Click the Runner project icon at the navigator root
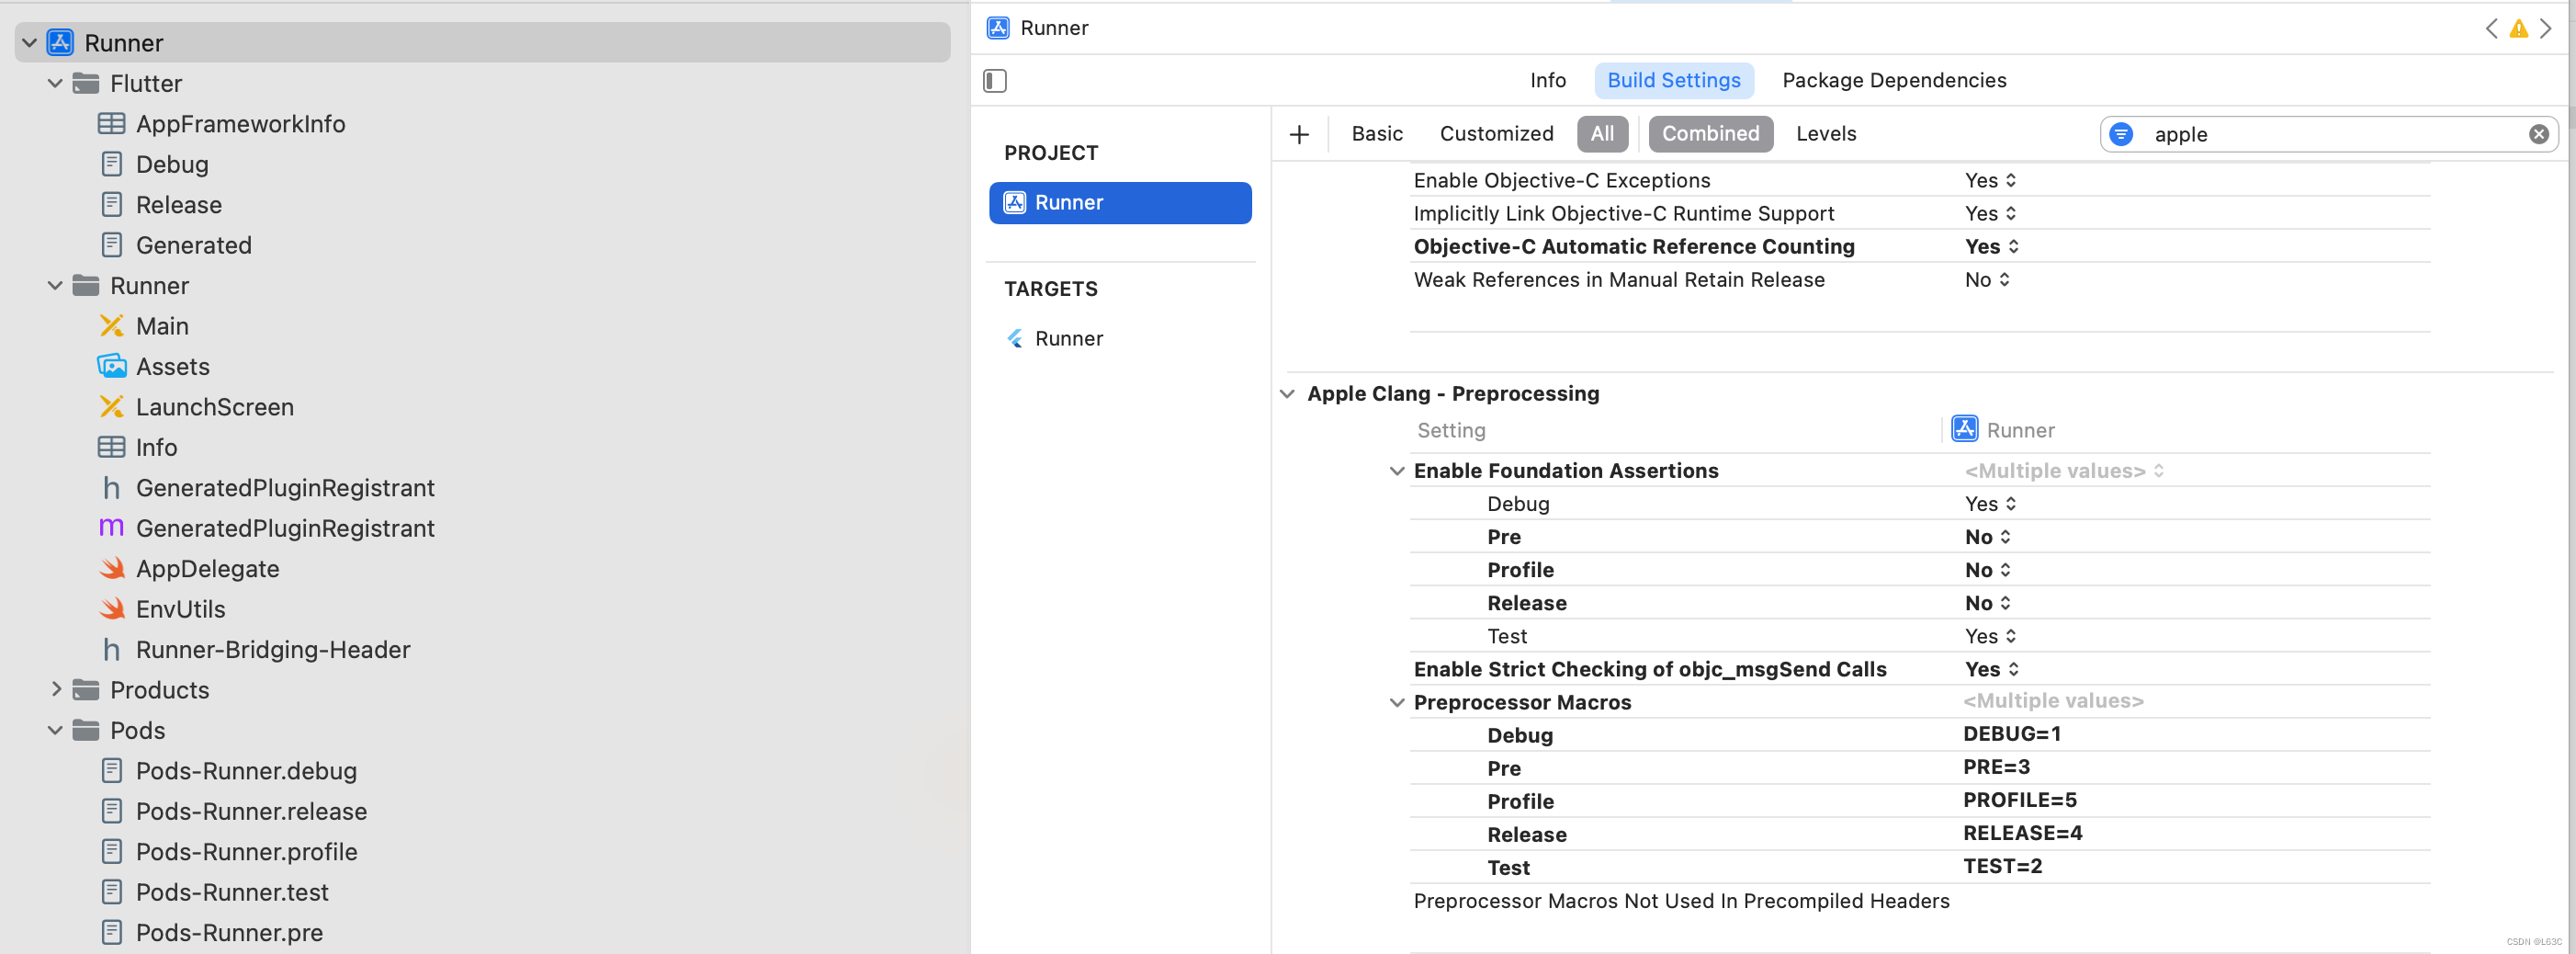The image size is (2576, 954). click(60, 42)
